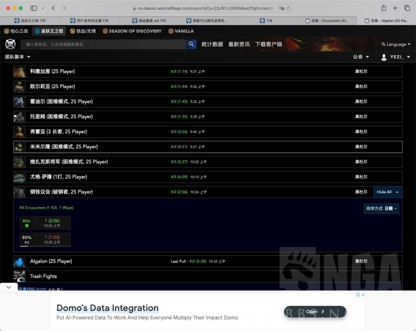Switch to 伤害 - Encounters browser tab
This screenshot has width=416, height=331.
click(x=327, y=21)
